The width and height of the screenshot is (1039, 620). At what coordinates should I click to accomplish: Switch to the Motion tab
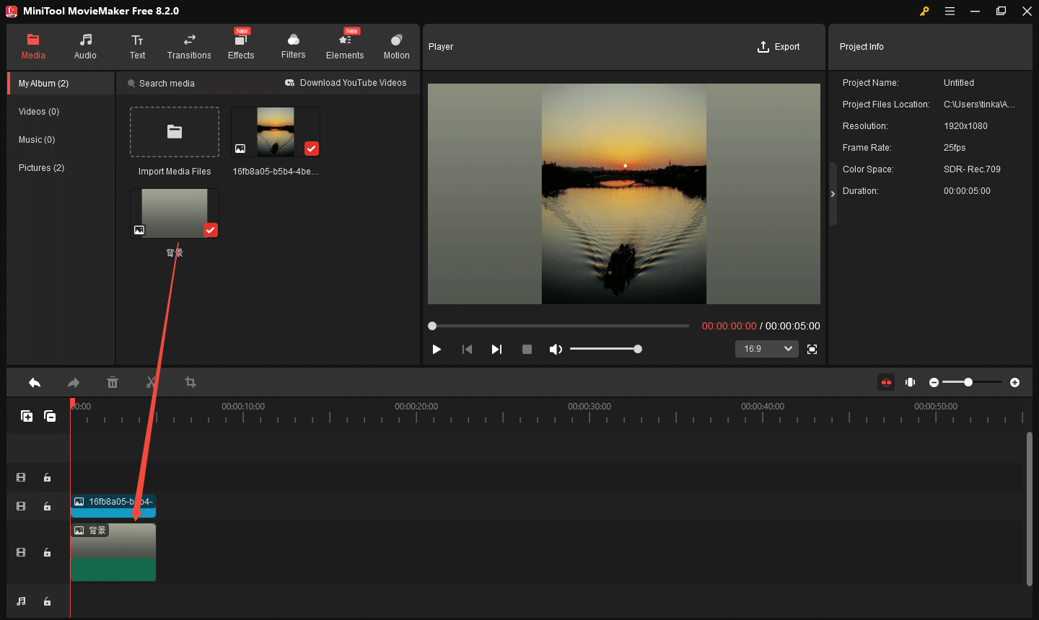[x=396, y=47]
